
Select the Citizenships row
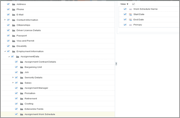coord(58,25)
